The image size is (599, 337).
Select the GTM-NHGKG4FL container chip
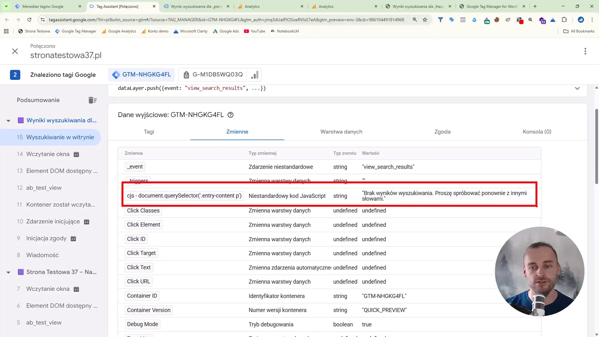point(141,75)
